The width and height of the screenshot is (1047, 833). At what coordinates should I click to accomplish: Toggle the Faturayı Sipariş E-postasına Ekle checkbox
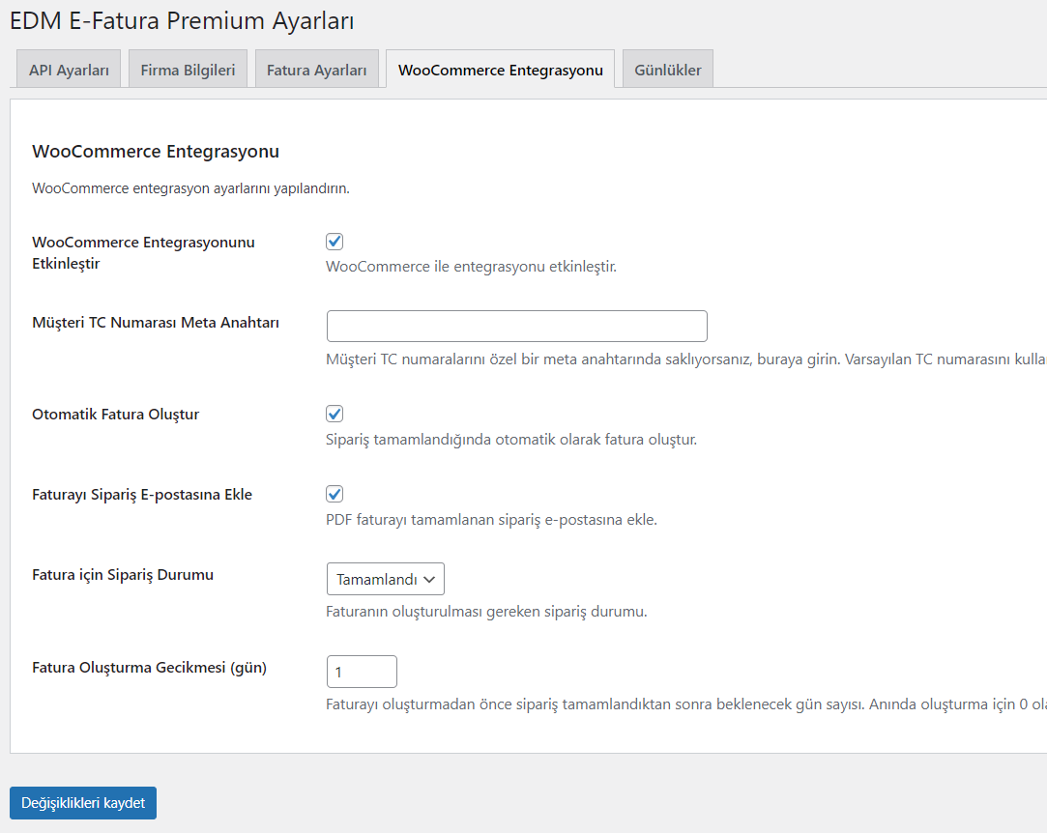[x=334, y=494]
